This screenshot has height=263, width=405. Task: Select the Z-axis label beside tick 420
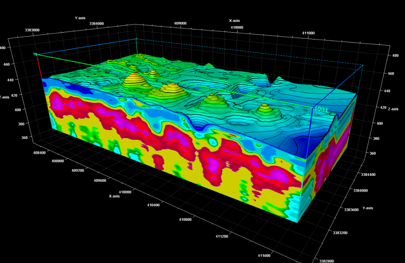393,109
